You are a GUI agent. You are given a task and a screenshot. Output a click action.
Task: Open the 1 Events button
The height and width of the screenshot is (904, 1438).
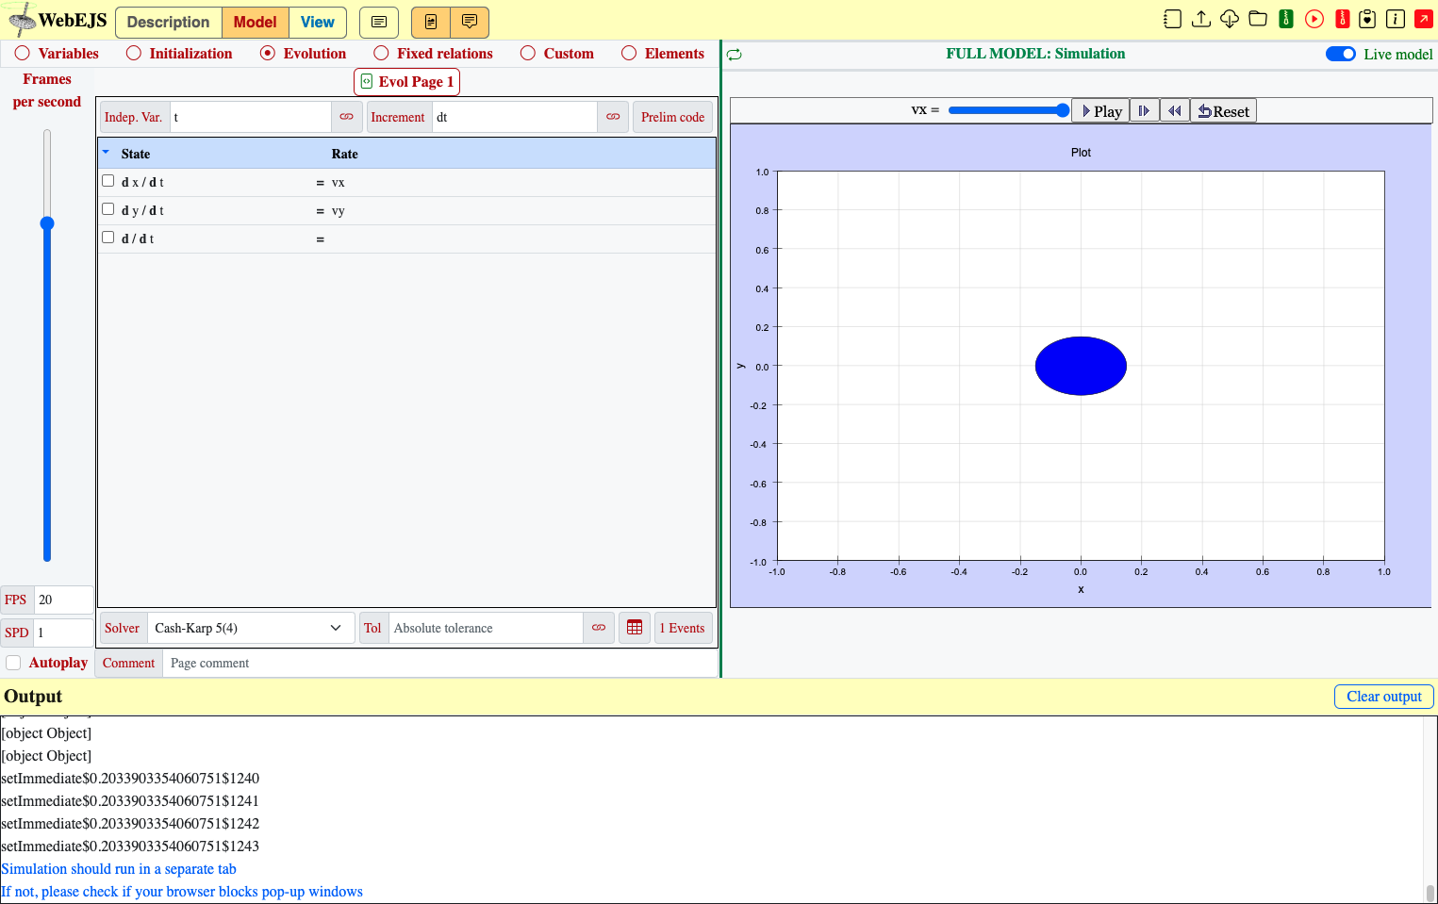point(683,628)
